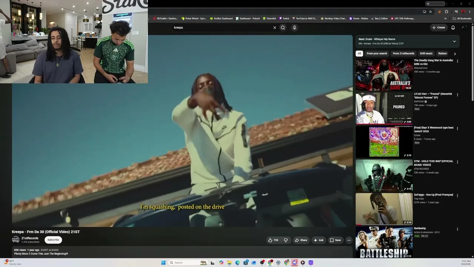Bookmark this page with the star icon
This screenshot has width=474, height=267.
[430, 11]
